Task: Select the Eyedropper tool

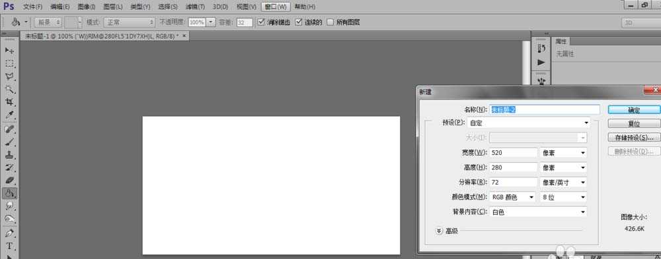Action: pos(10,115)
